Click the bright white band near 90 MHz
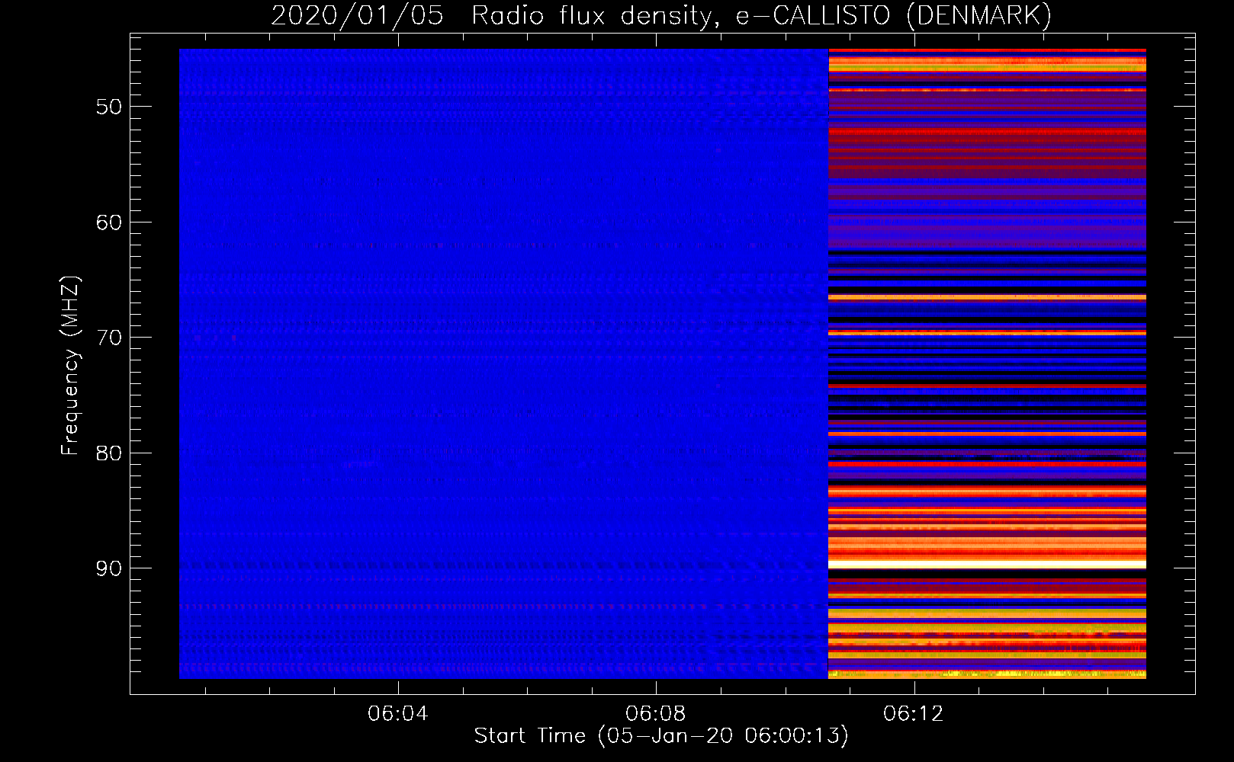Viewport: 1234px width, 762px height. (x=988, y=565)
